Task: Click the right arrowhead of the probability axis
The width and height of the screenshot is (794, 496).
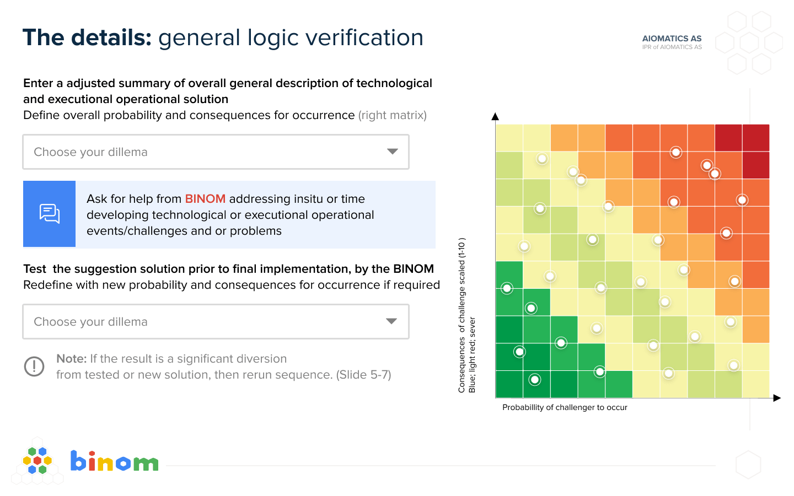Action: click(x=777, y=398)
